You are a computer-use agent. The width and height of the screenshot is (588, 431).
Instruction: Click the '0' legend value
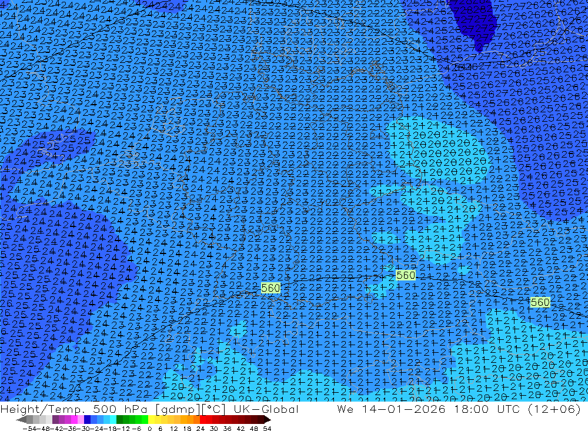coord(149,429)
